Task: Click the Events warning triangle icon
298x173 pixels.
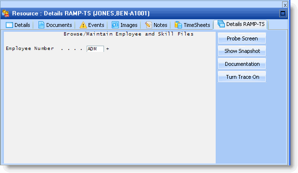Action: pyautogui.click(x=83, y=25)
